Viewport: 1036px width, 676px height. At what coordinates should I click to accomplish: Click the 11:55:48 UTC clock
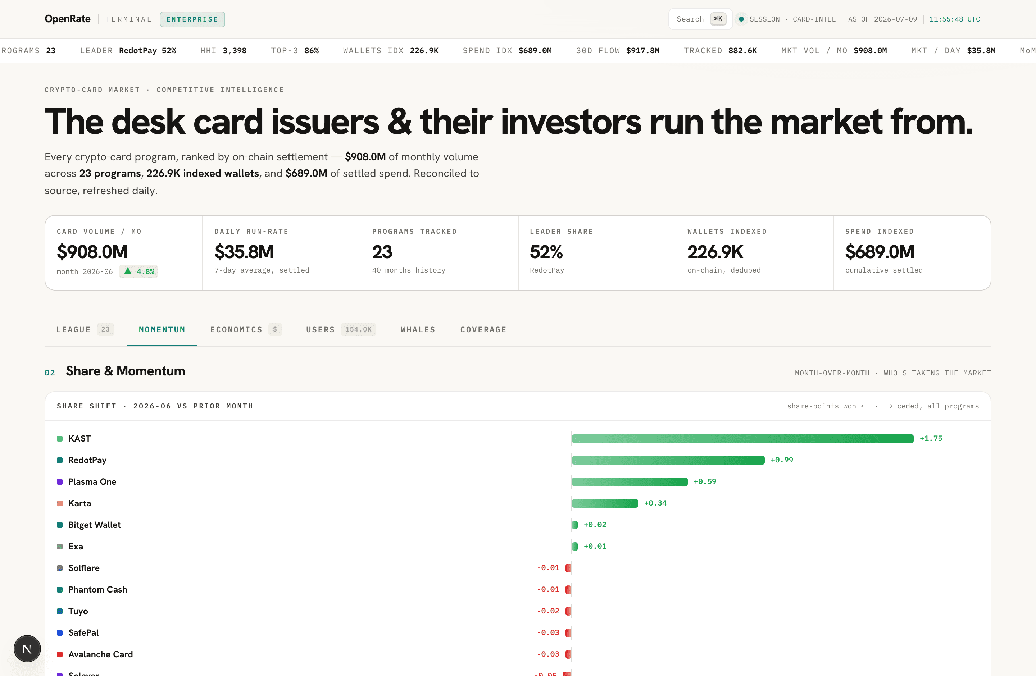point(955,19)
